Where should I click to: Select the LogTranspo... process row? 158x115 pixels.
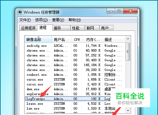[68, 99]
